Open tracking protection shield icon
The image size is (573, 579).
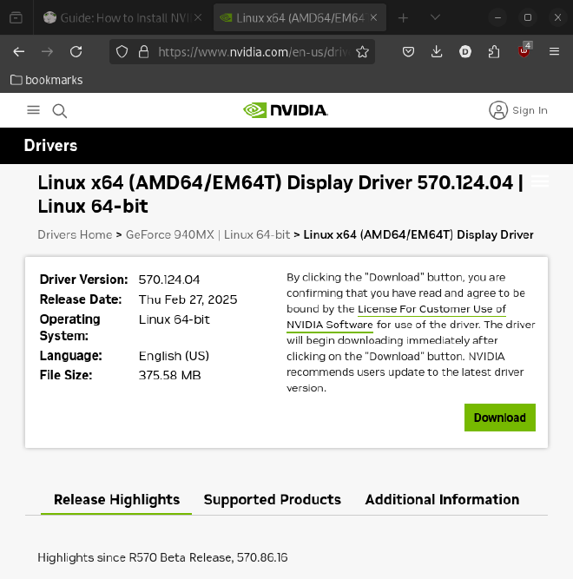(122, 52)
